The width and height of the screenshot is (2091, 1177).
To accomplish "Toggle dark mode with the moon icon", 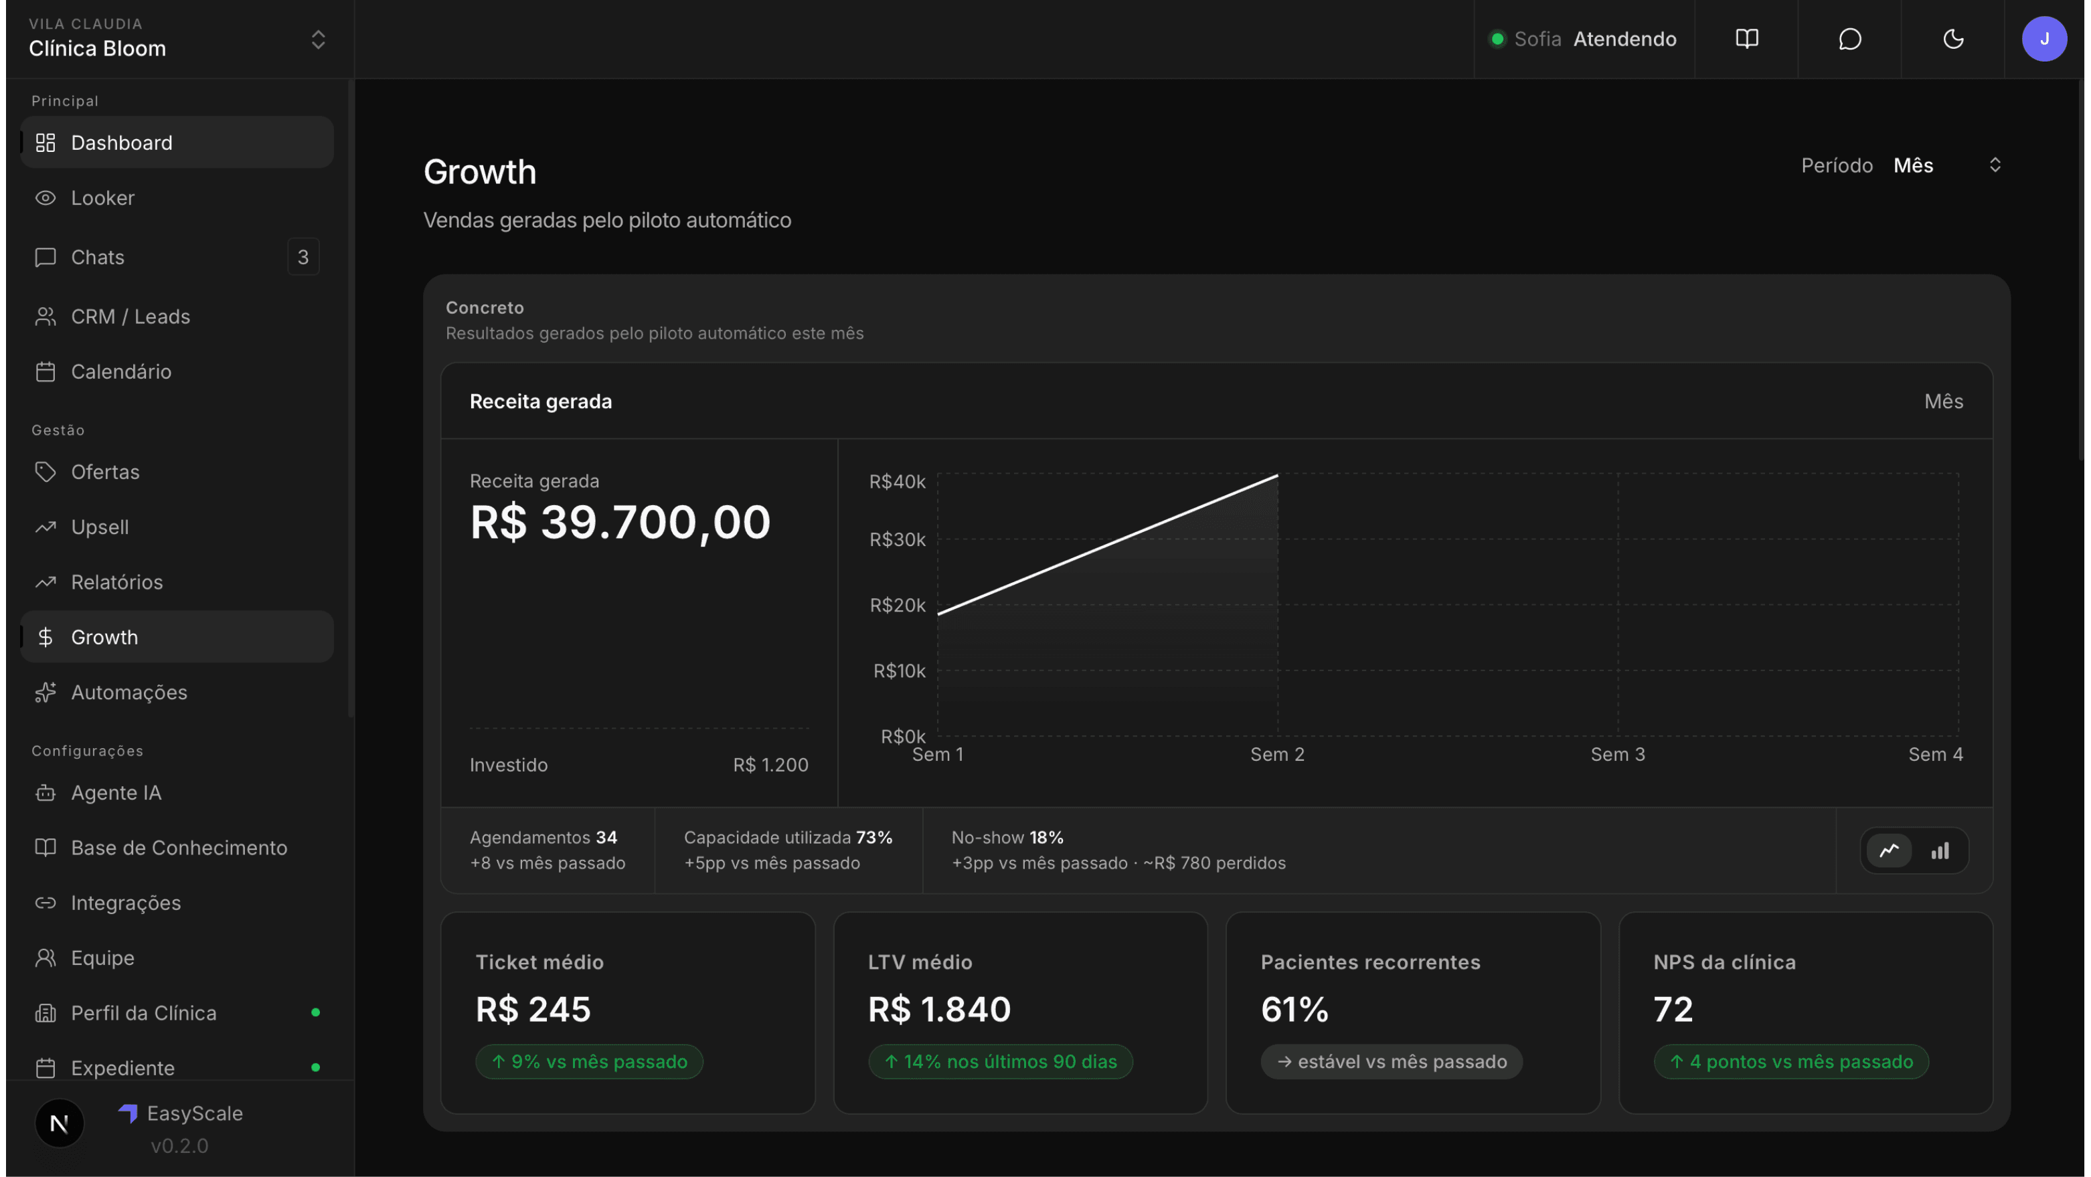I will (1953, 39).
